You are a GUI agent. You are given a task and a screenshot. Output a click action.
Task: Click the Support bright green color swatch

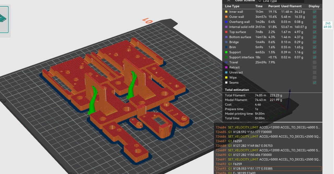pos(226,52)
